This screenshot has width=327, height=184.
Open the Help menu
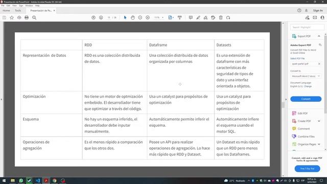point(37,6)
